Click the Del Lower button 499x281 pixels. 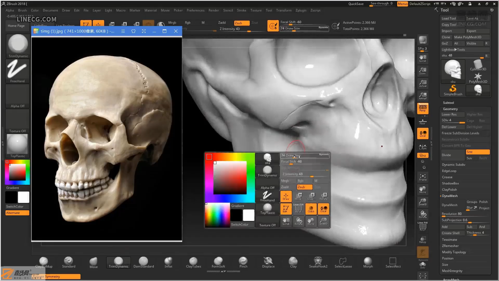tap(452, 127)
